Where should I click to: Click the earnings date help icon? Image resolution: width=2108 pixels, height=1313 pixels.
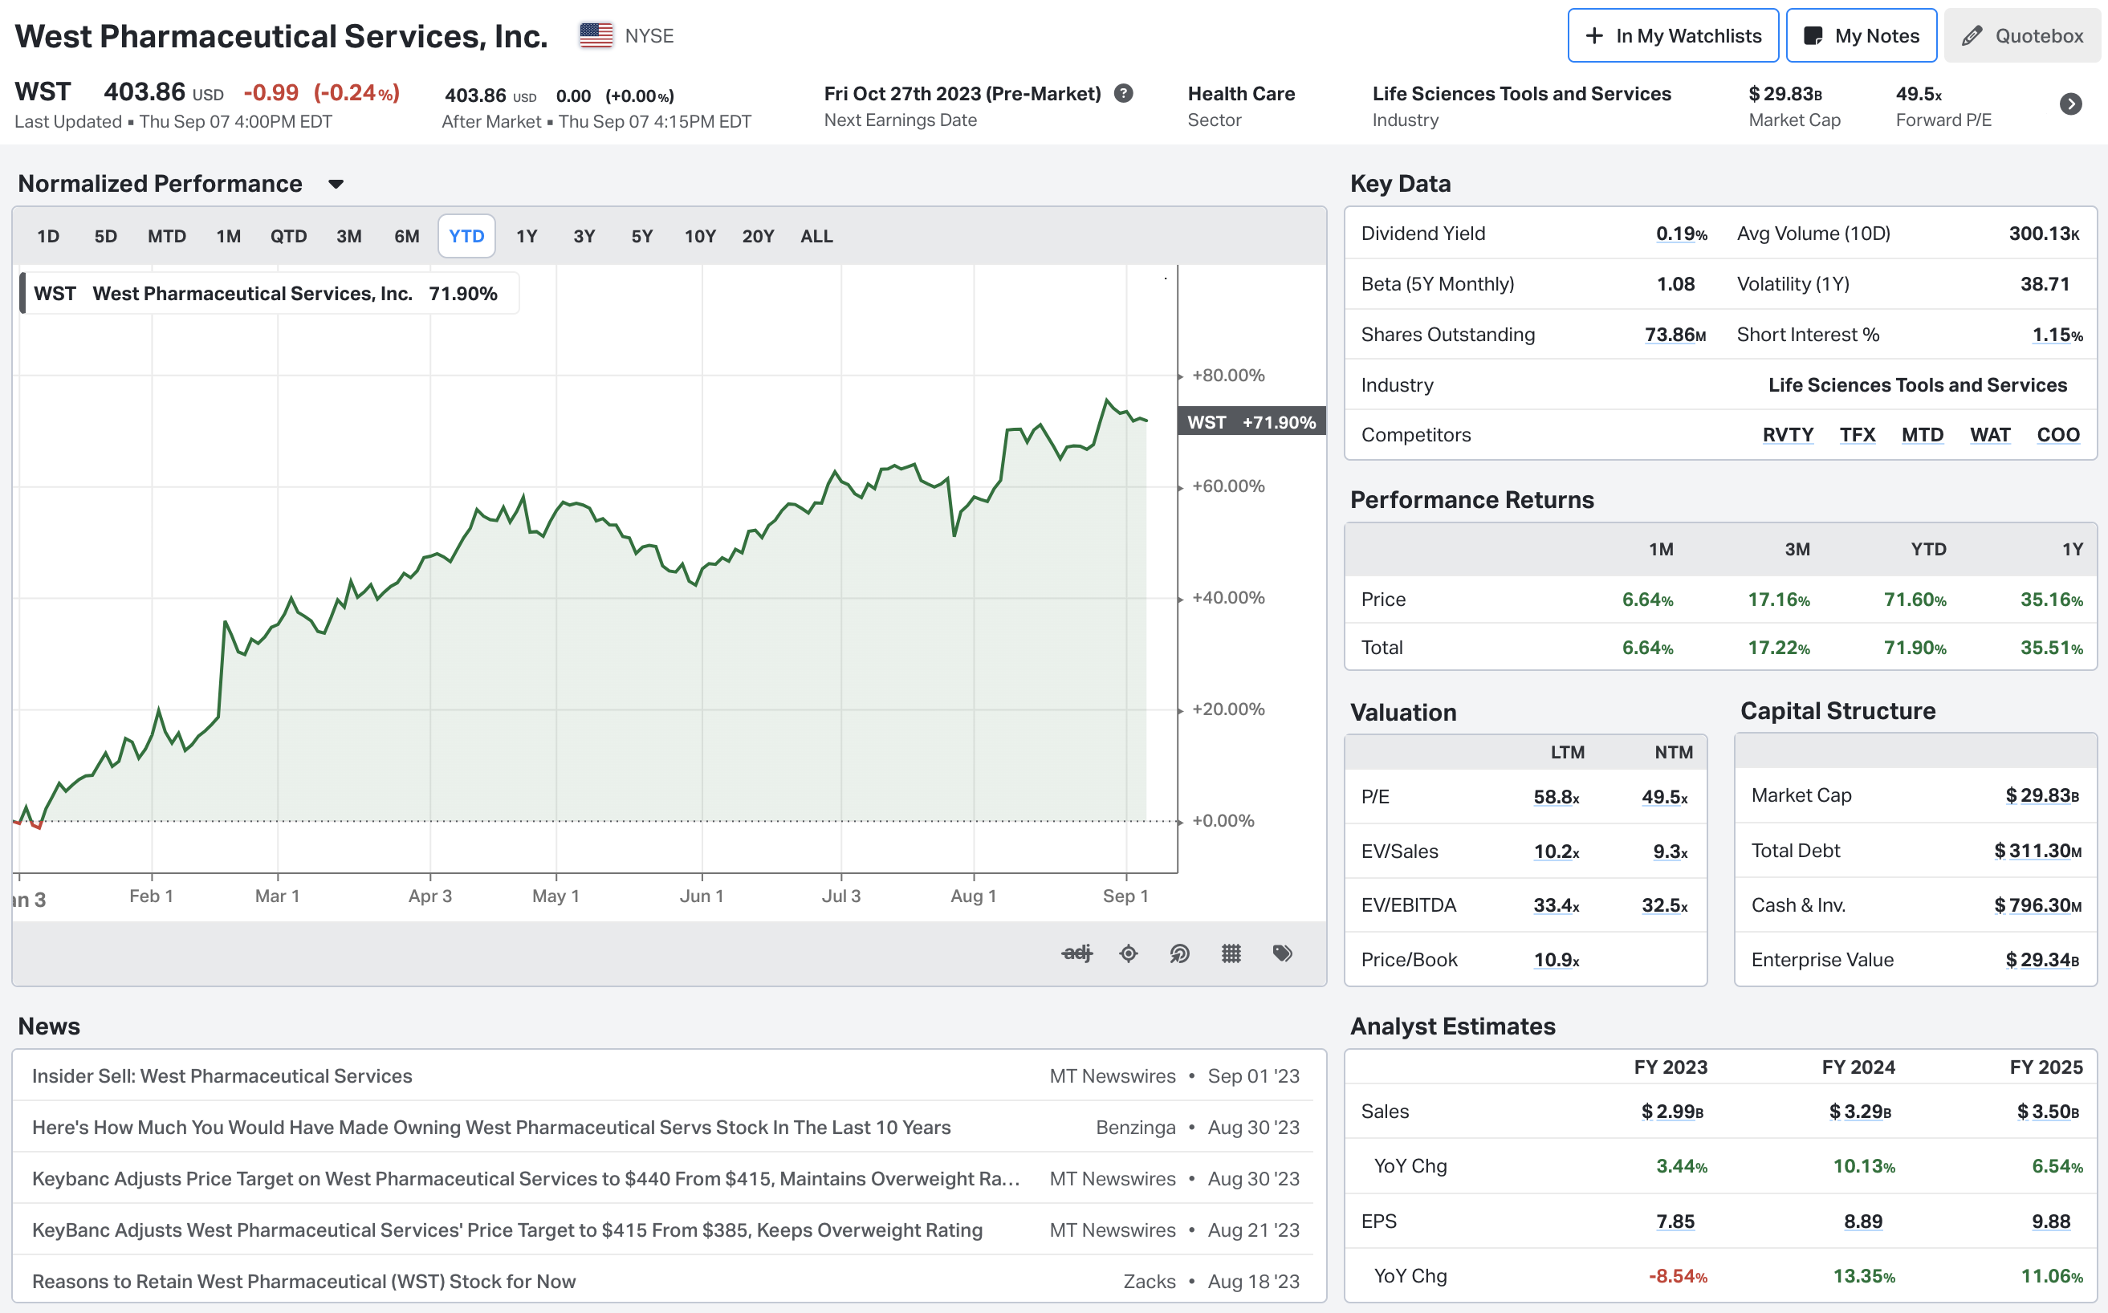[x=1123, y=93]
